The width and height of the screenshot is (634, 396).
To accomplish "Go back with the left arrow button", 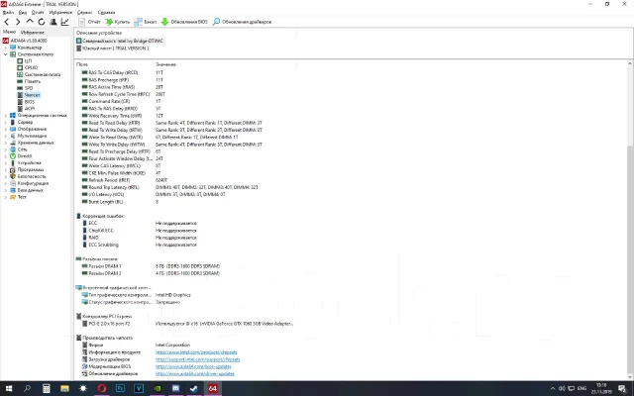I will click(x=7, y=22).
